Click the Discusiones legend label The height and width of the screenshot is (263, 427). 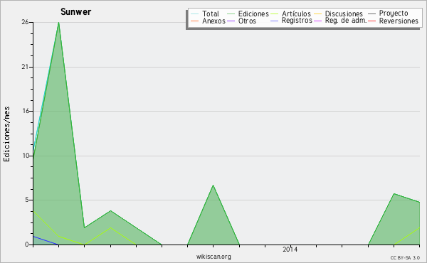(344, 14)
